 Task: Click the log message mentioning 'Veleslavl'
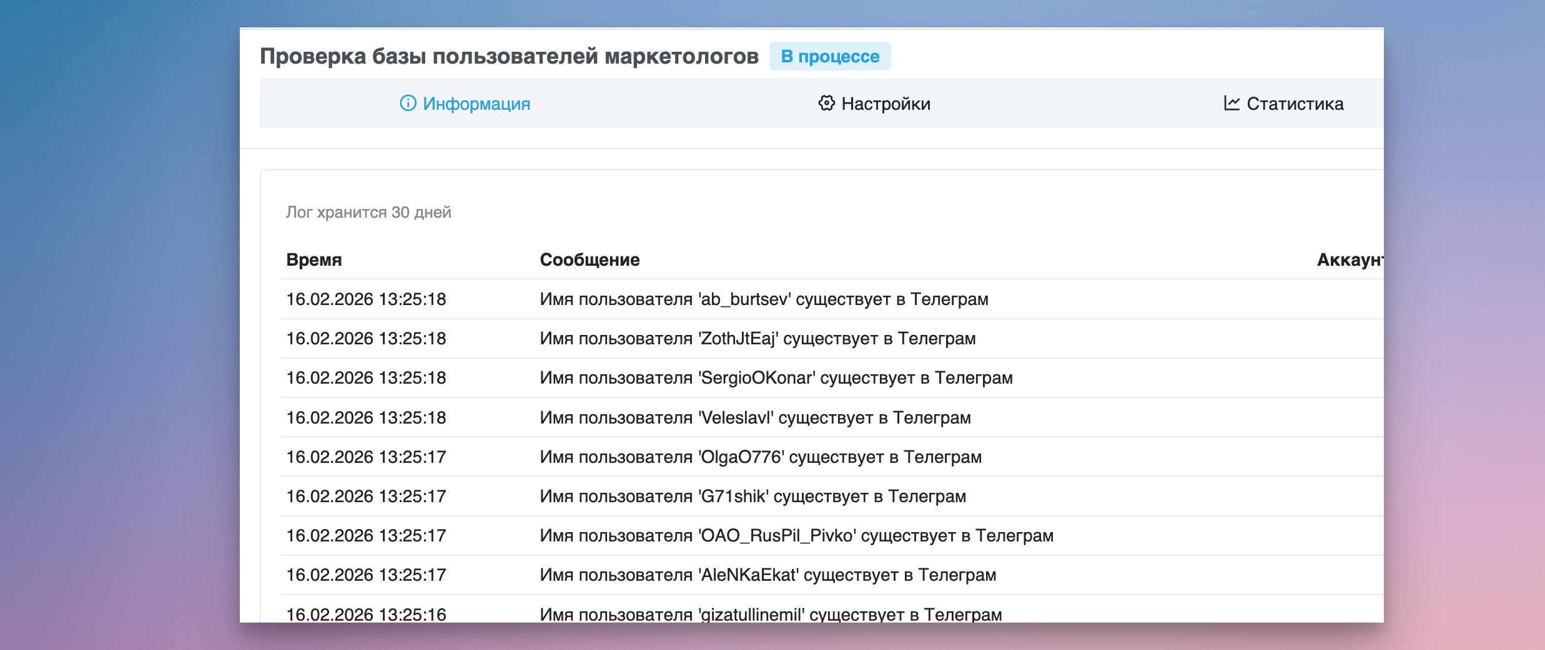pyautogui.click(x=754, y=418)
